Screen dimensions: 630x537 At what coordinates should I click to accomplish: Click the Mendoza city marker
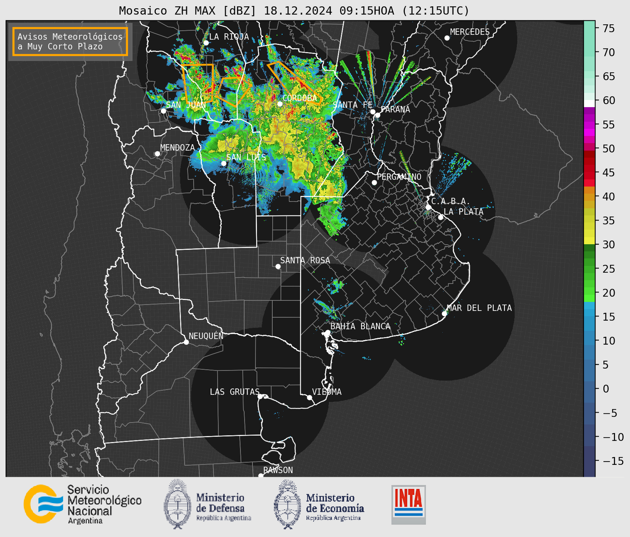(158, 153)
